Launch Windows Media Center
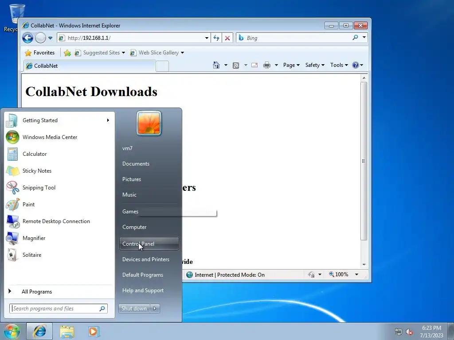Screen dimensions: 454x340 (x=59, y=137)
